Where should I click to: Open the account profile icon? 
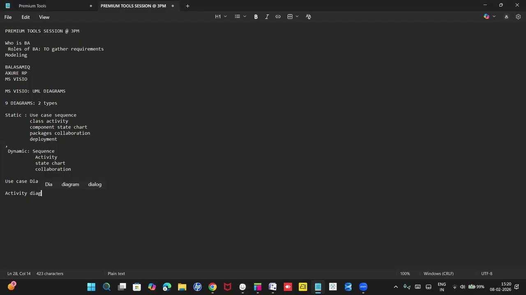pyautogui.click(x=506, y=17)
